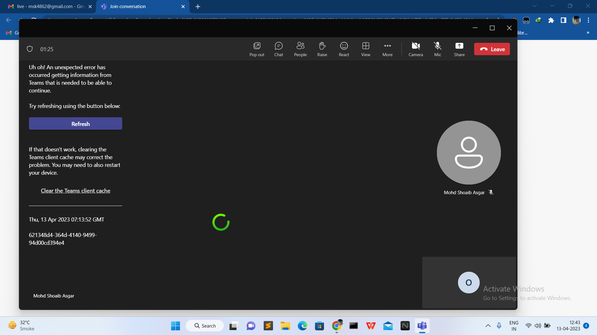This screenshot has height=335, width=597.
Task: Open the volume speaker tray icon
Action: point(538,326)
